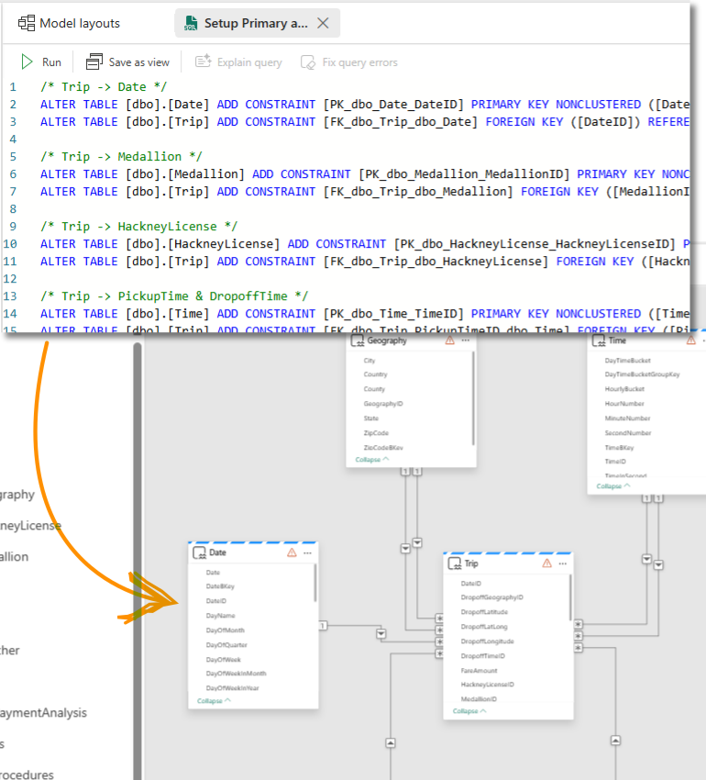
Task: Open more options on Trip table
Action: coord(563,563)
